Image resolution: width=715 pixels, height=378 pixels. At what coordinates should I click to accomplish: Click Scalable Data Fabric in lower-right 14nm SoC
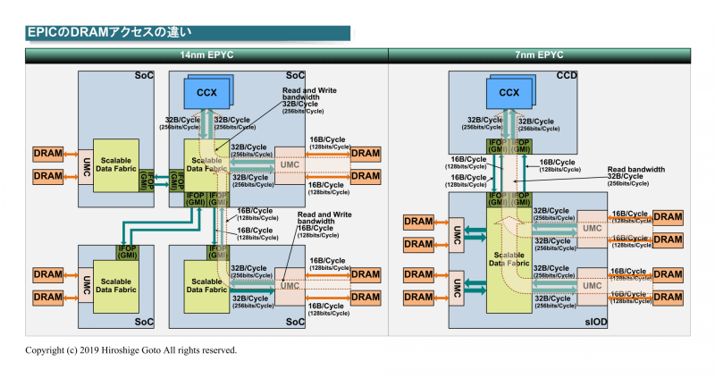pyautogui.click(x=206, y=286)
